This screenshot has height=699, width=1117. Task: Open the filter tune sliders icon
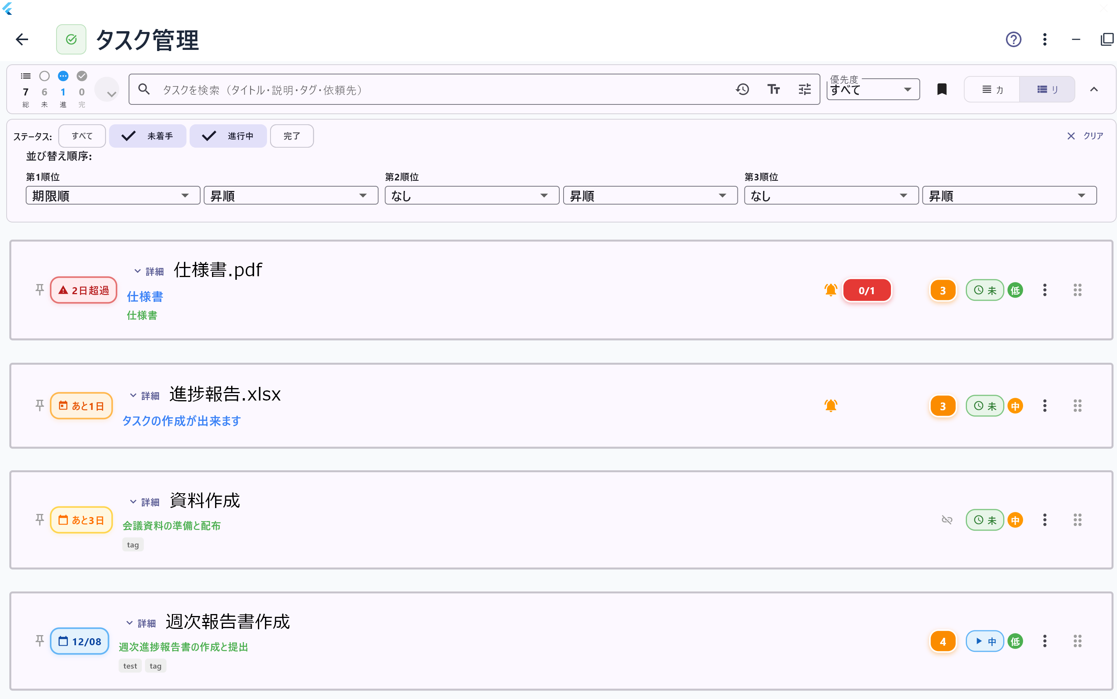pyautogui.click(x=804, y=89)
